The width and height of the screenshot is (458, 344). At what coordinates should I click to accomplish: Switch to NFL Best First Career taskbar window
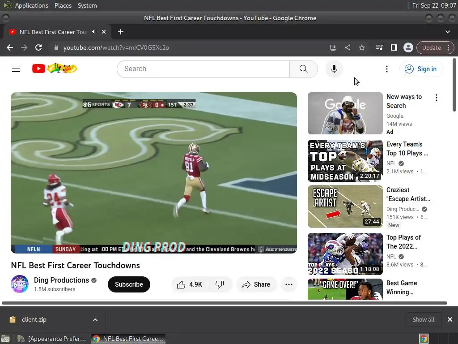click(x=128, y=339)
